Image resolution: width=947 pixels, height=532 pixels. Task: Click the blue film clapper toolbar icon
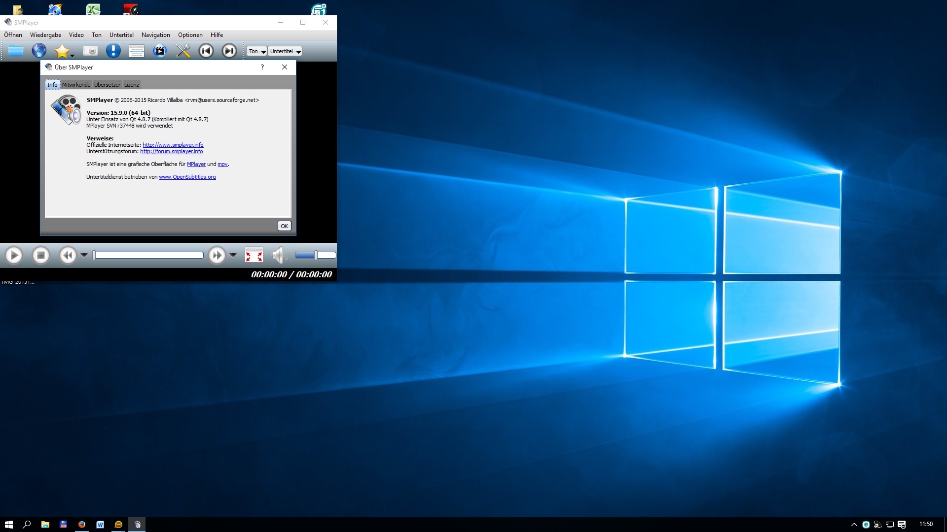pos(160,51)
